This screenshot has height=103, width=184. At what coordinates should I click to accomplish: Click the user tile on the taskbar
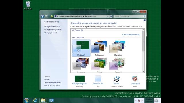pyautogui.click(x=156, y=100)
